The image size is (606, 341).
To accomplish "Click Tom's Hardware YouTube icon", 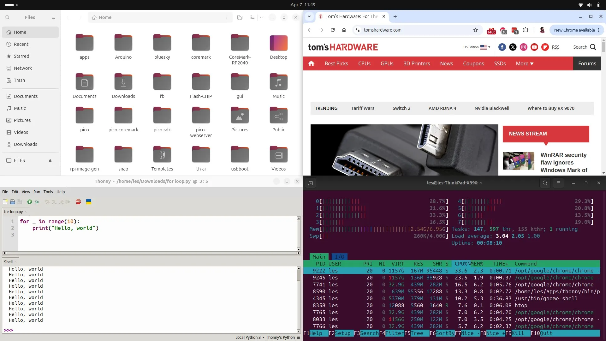I will (x=534, y=47).
